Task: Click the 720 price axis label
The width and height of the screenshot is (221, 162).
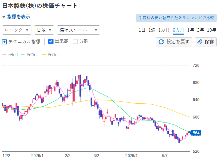Action: 196,66
